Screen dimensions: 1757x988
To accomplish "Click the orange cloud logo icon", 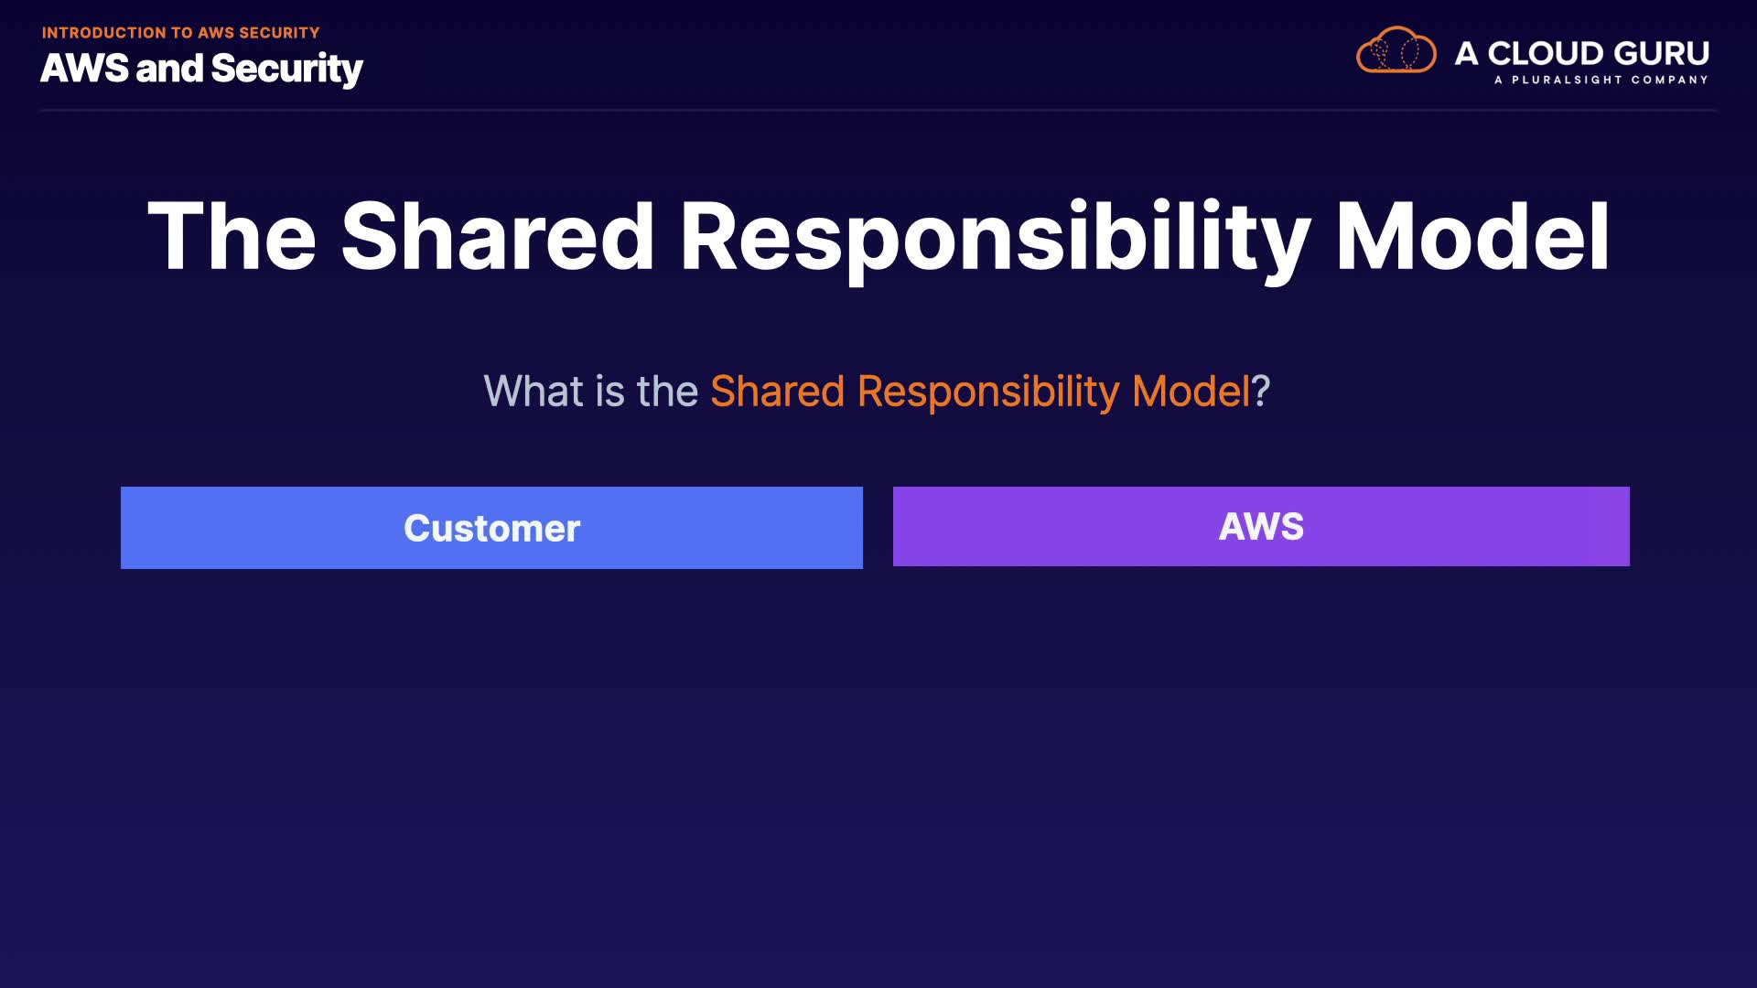I will (x=1396, y=50).
